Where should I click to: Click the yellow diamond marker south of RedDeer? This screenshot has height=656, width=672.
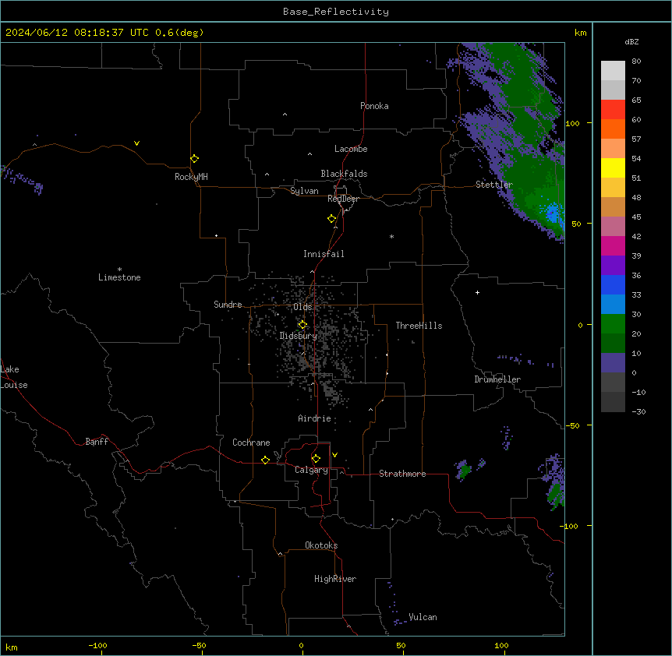tap(332, 219)
